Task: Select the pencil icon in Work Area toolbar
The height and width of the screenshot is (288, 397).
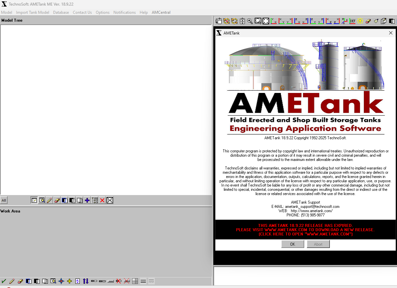Action: pyautogui.click(x=12, y=281)
